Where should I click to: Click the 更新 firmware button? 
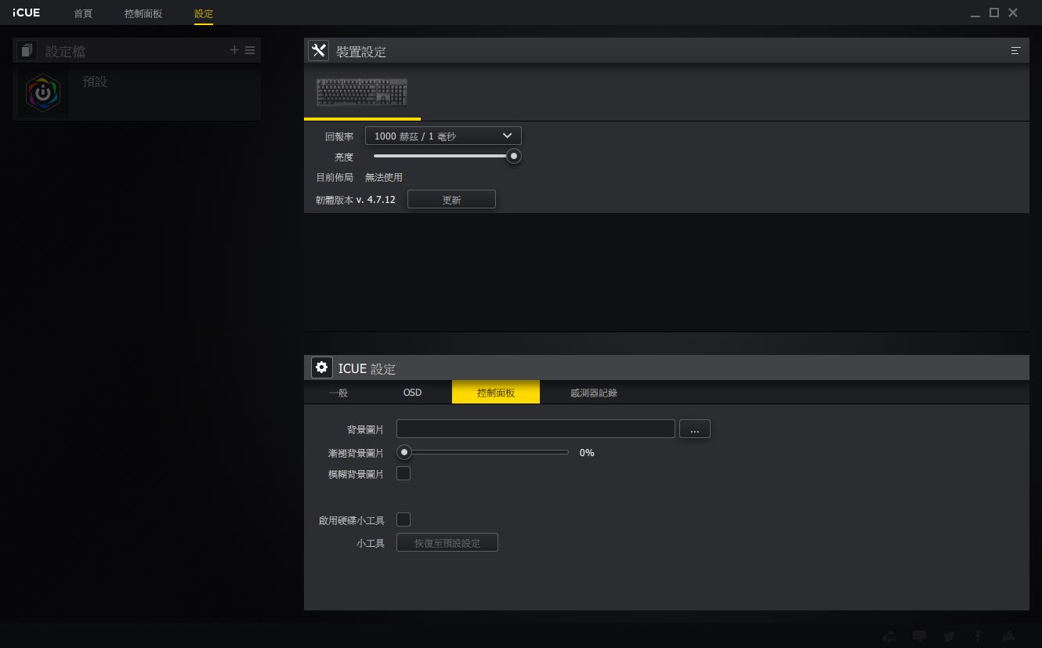pyautogui.click(x=451, y=200)
